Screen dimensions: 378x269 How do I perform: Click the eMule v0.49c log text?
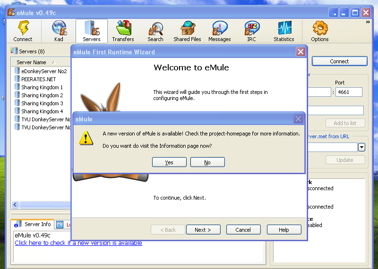[x=33, y=235]
